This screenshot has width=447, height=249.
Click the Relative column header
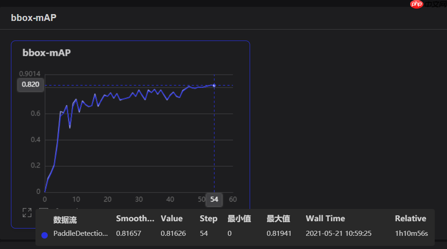[411, 219]
